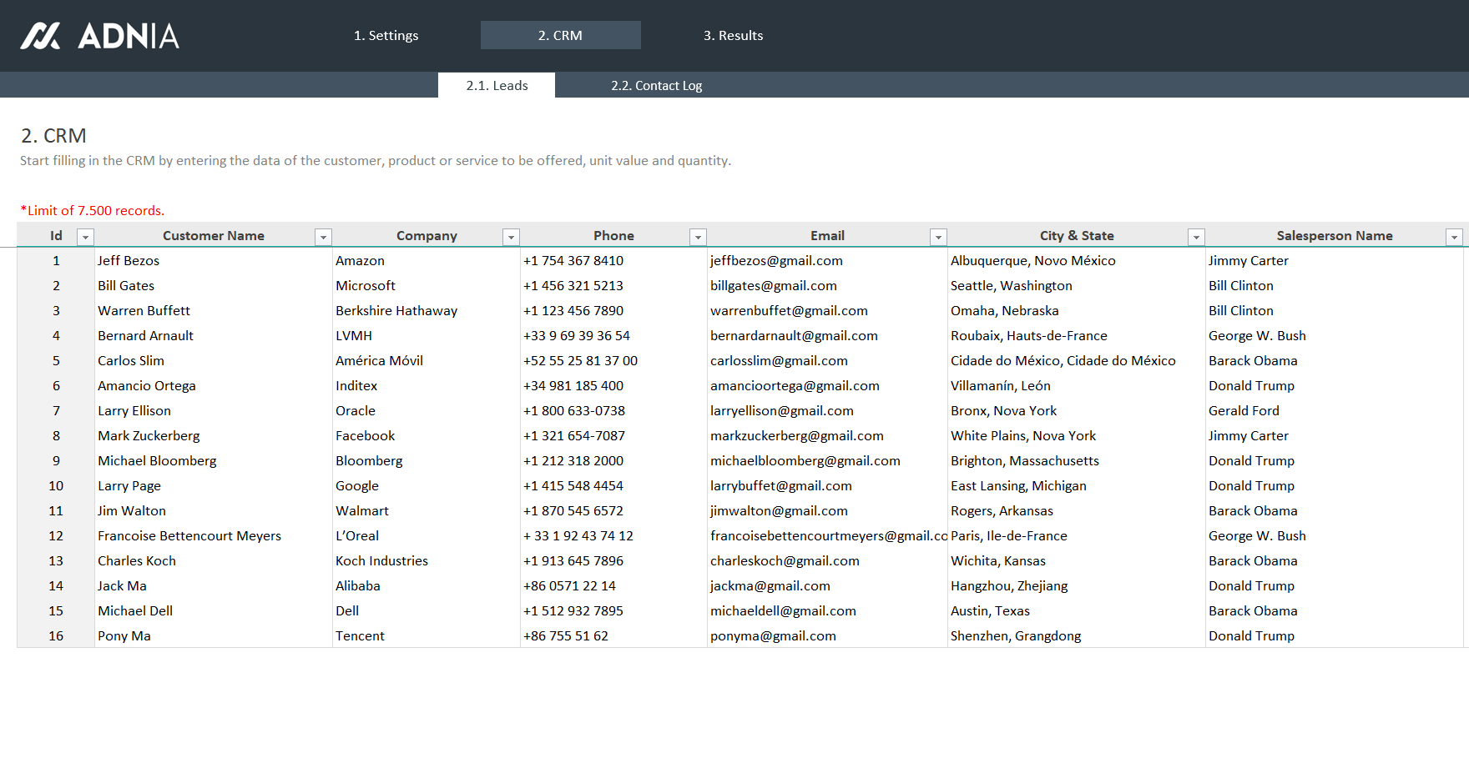This screenshot has height=758, width=1469.
Task: Select the Michael Dell cell
Action: coord(214,610)
